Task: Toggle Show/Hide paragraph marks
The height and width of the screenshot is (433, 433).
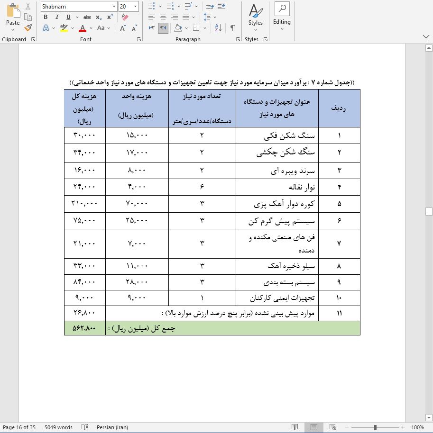Action: [232, 28]
